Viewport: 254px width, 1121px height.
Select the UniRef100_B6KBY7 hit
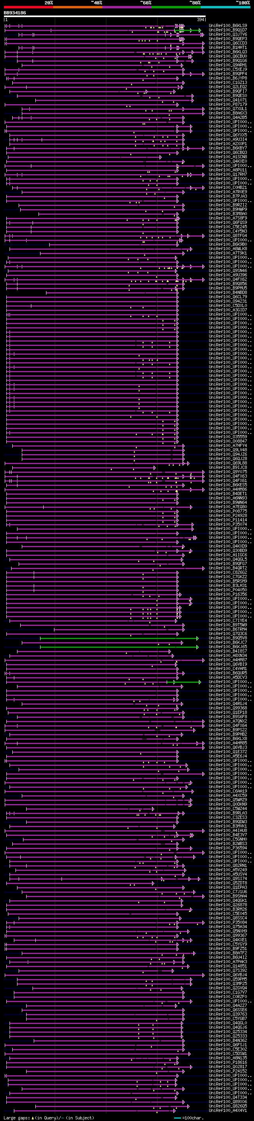click(228, 148)
